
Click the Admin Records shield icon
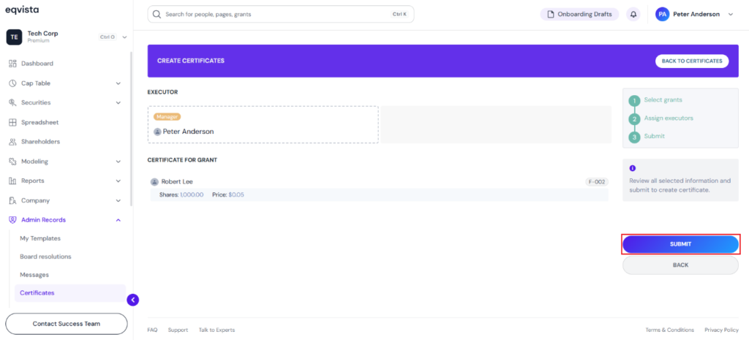pos(13,220)
